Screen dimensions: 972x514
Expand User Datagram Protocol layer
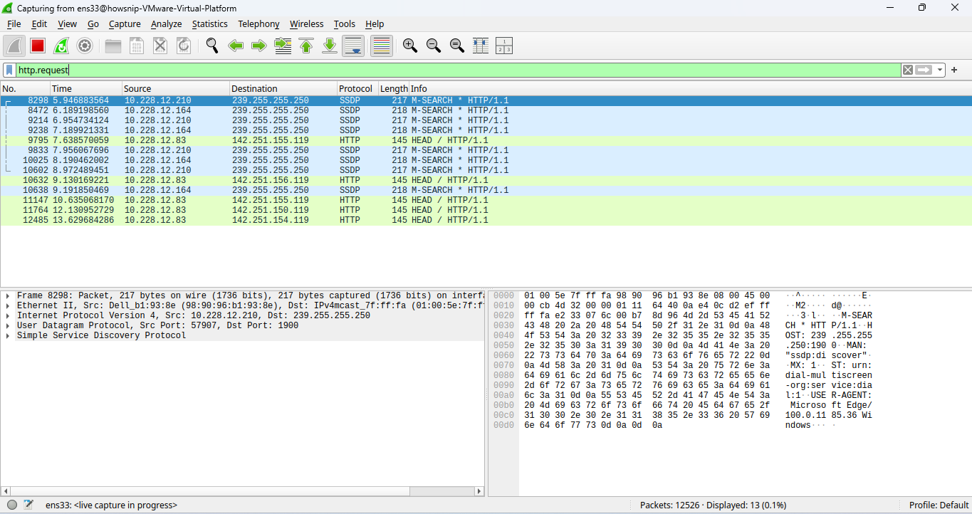coord(7,325)
